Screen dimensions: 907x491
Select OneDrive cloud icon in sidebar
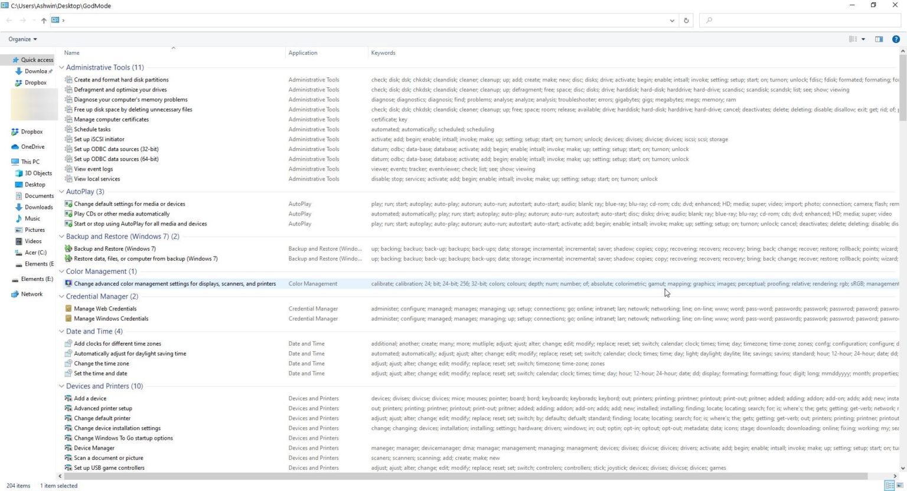point(15,147)
